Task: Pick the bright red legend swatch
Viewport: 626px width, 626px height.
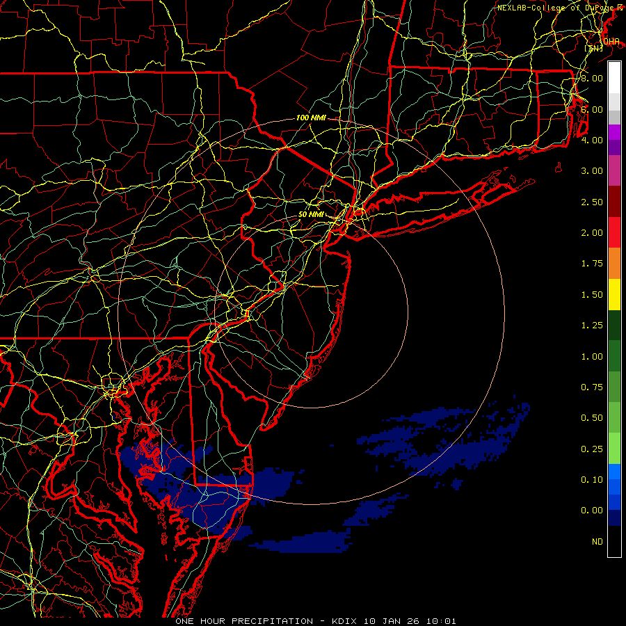Action: pos(614,232)
